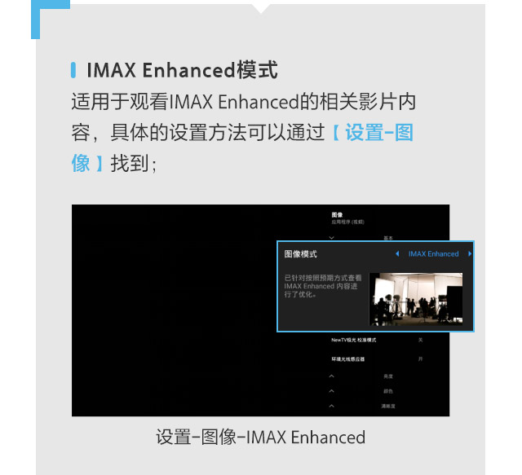Click the right arrow beside IMAX Enhanced

point(470,254)
